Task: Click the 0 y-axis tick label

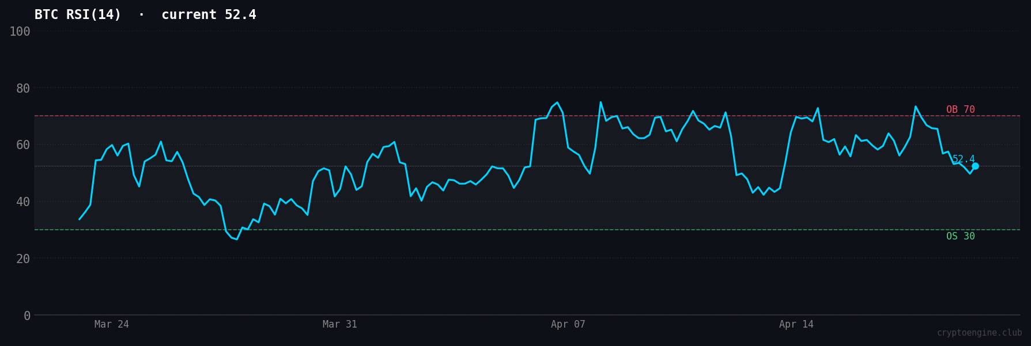Action: [27, 316]
